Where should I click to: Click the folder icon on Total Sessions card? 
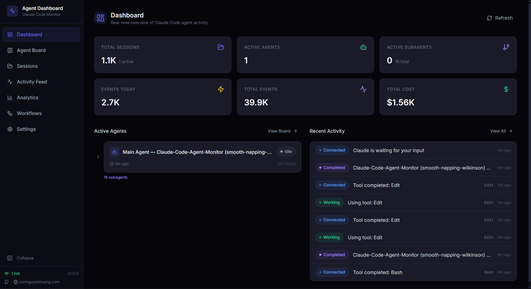click(221, 47)
